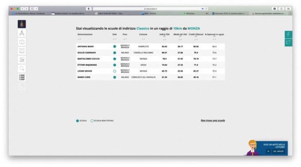301x167 pixels.
Task: Click the image chart sidebar icon
Action: coord(22,60)
